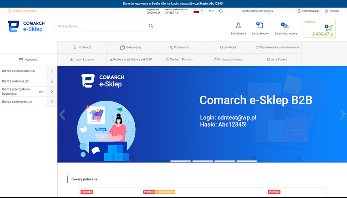The image size is (347, 198).
Task: Open Strefa klienta user icon
Action: [238, 26]
